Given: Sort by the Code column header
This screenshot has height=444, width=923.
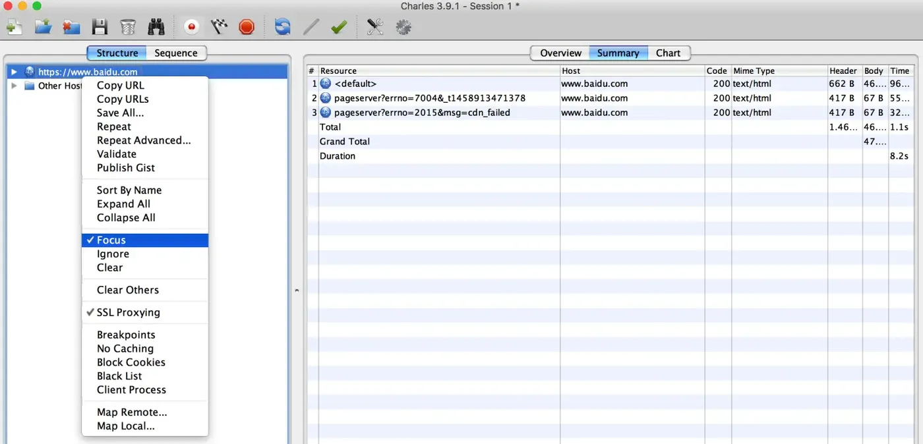Looking at the screenshot, I should pos(718,70).
